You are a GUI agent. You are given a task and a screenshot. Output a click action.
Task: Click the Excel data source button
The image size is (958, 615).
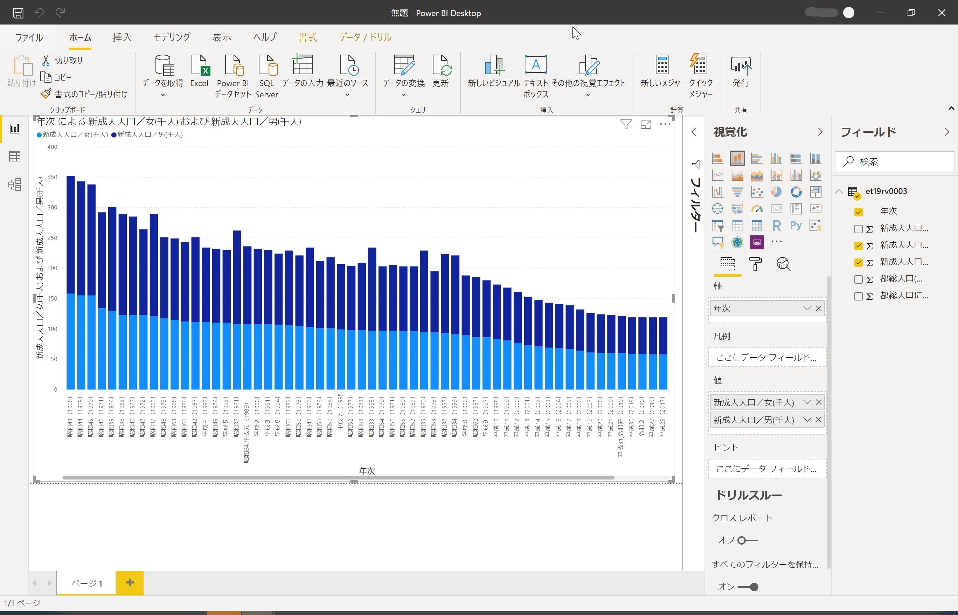coord(199,71)
